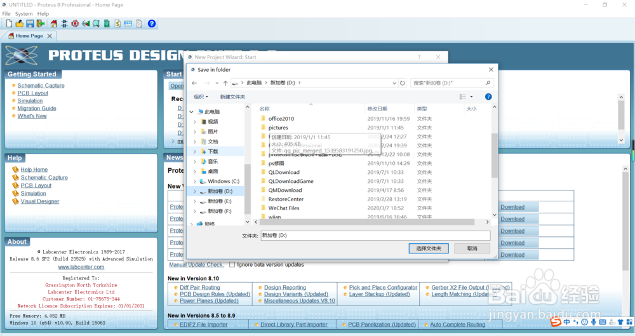Select 新加卷 (D:) in the tree
The image size is (635, 336).
(x=220, y=191)
